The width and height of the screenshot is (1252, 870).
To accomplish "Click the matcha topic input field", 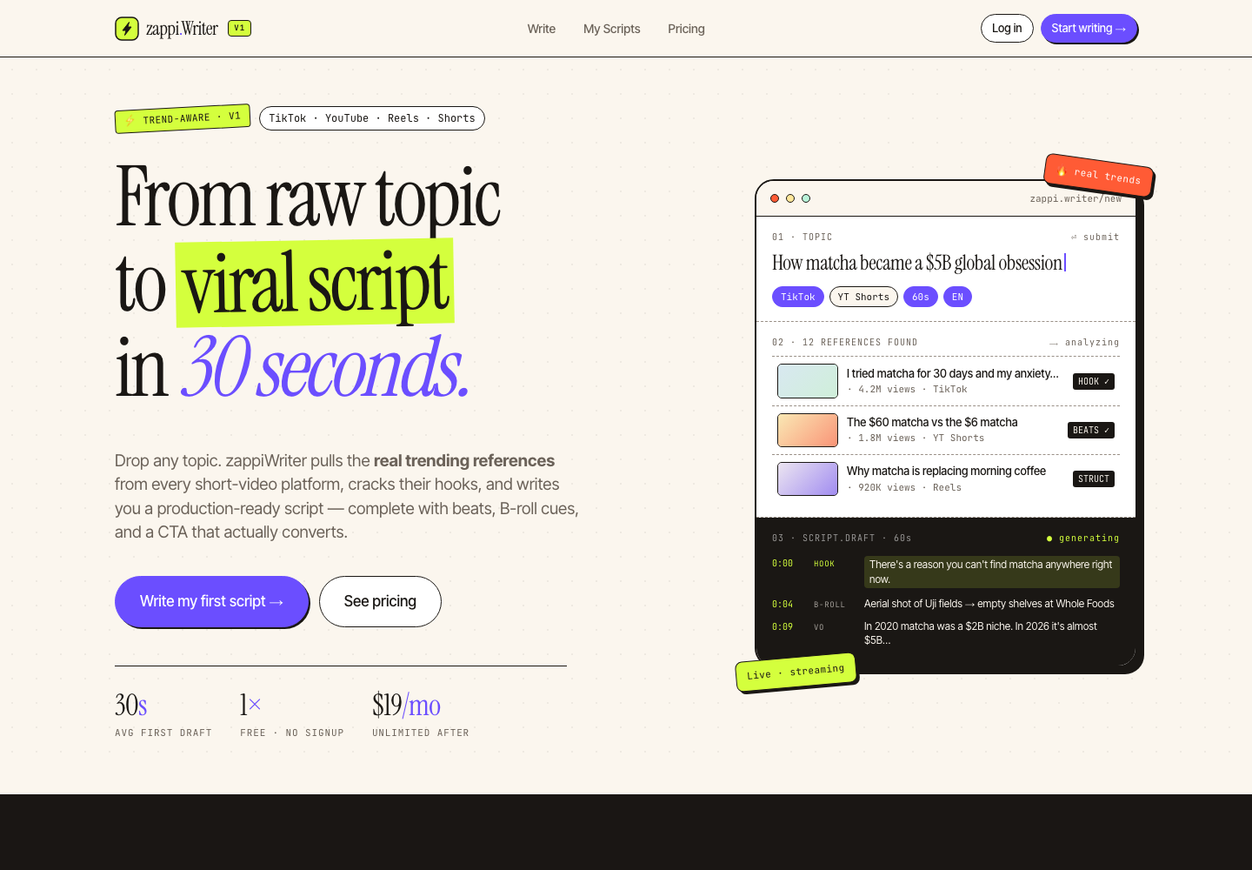I will [x=918, y=263].
